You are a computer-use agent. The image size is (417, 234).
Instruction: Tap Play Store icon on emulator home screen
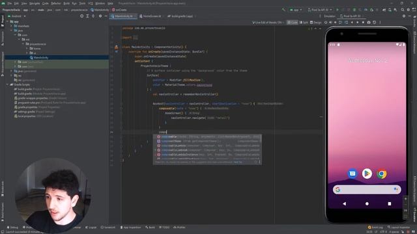[367, 174]
